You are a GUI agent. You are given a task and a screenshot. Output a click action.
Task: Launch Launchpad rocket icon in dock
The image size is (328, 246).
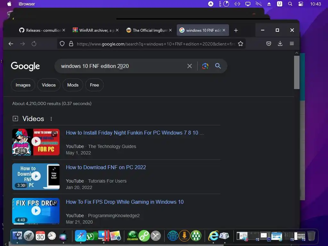(x=29, y=236)
